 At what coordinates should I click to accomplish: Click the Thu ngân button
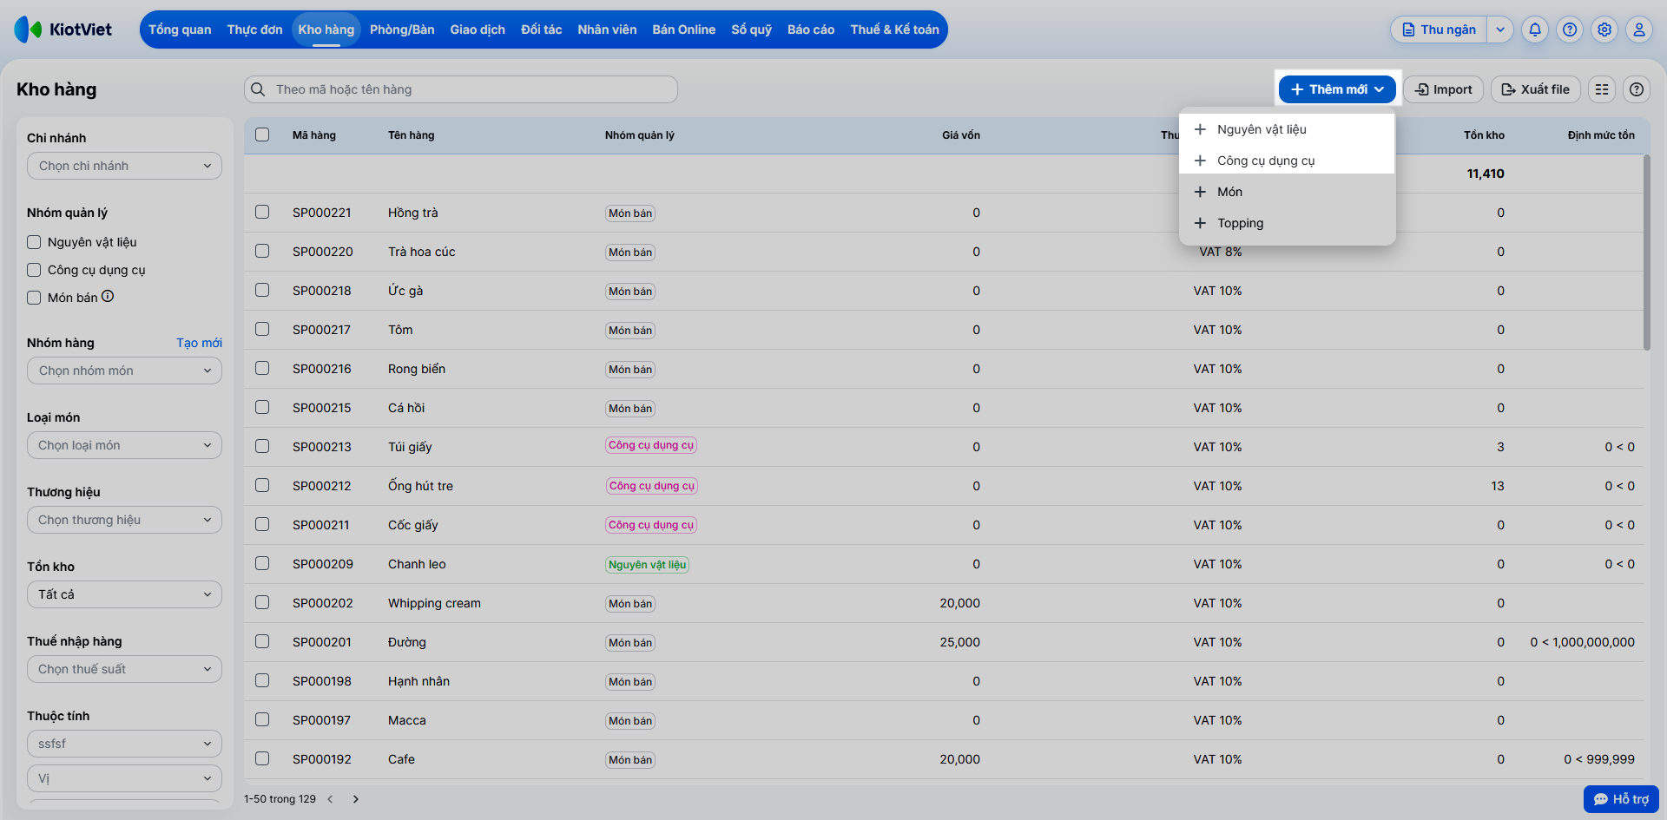click(x=1440, y=30)
